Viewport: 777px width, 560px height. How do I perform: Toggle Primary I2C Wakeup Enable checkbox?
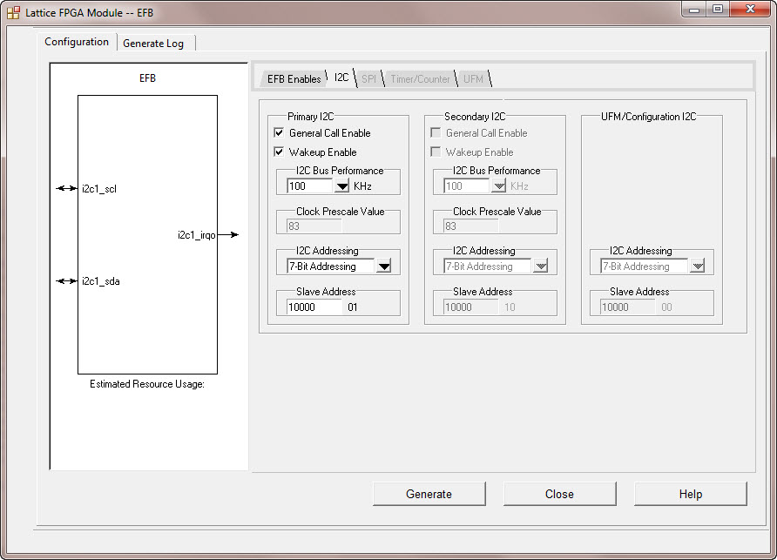point(279,152)
